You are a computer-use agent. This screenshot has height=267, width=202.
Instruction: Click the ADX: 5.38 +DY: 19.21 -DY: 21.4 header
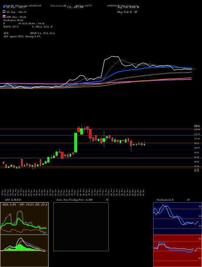[x=24, y=205]
